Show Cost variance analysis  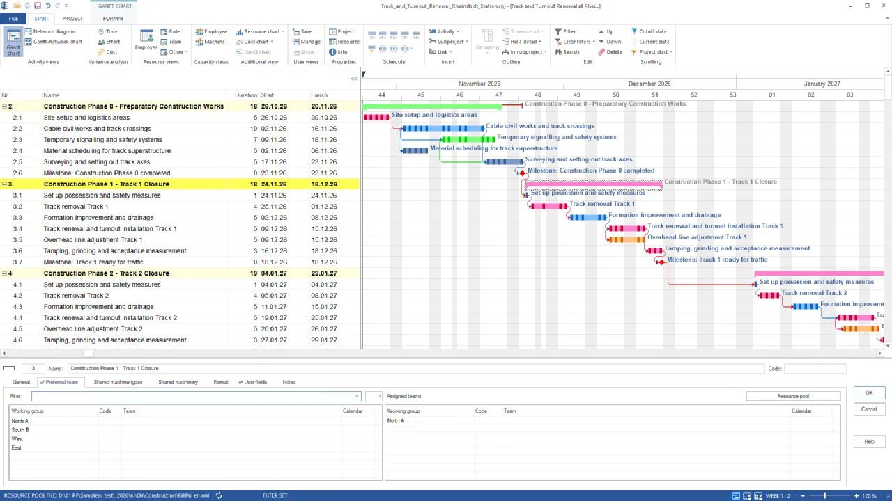(107, 52)
